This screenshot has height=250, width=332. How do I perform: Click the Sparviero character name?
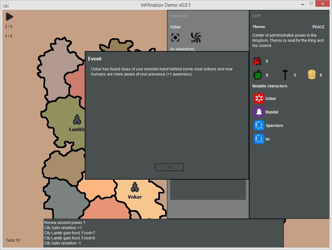[x=275, y=126]
